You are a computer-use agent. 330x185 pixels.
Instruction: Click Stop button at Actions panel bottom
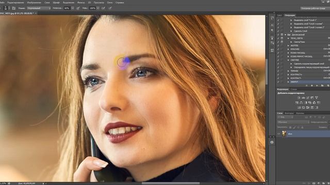coord(307,86)
